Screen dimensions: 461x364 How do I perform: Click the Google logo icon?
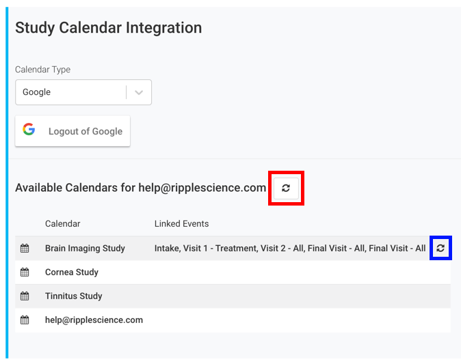[29, 129]
